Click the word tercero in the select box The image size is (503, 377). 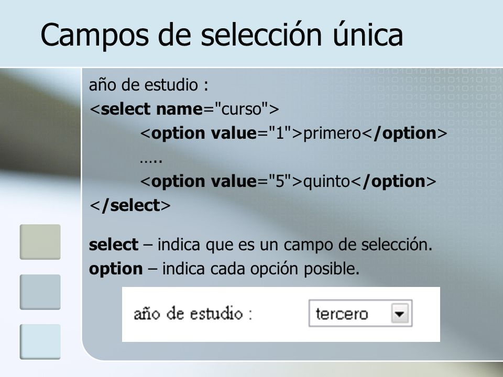click(x=342, y=314)
